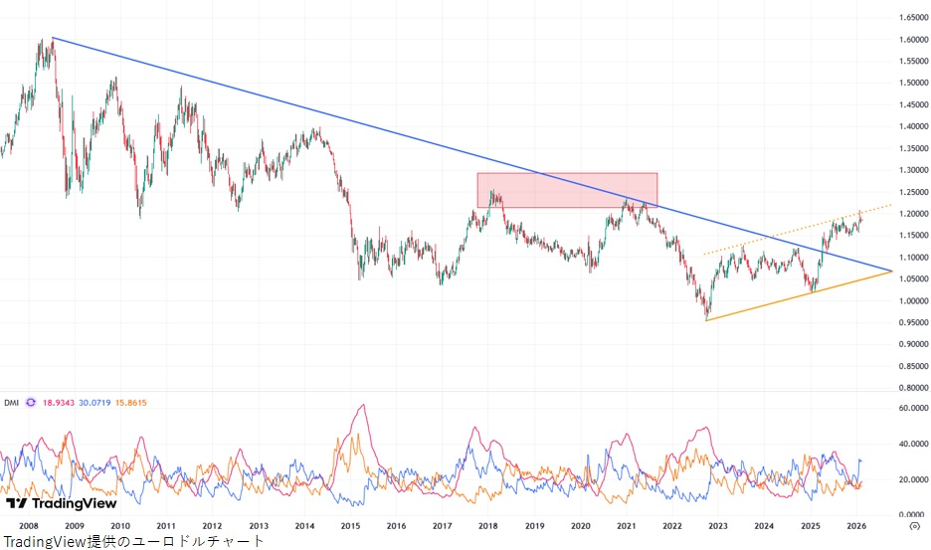Click the DMI indicator source icon

(31, 402)
